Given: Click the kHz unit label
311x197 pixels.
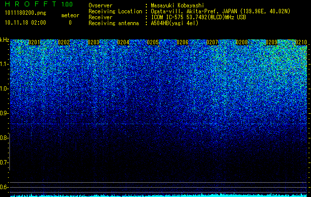Looking at the screenshot, I should 4,40.
